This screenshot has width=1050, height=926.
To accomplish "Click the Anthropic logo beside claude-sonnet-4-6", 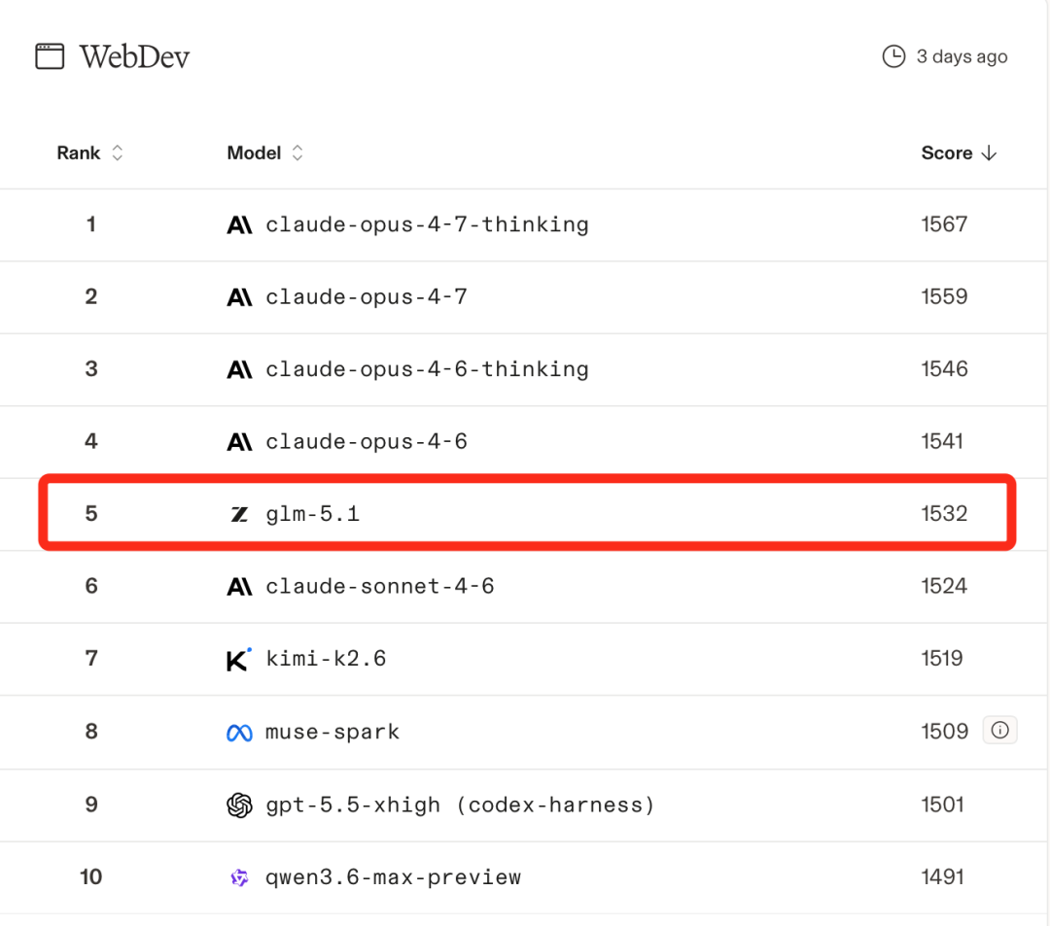I will 239,587.
